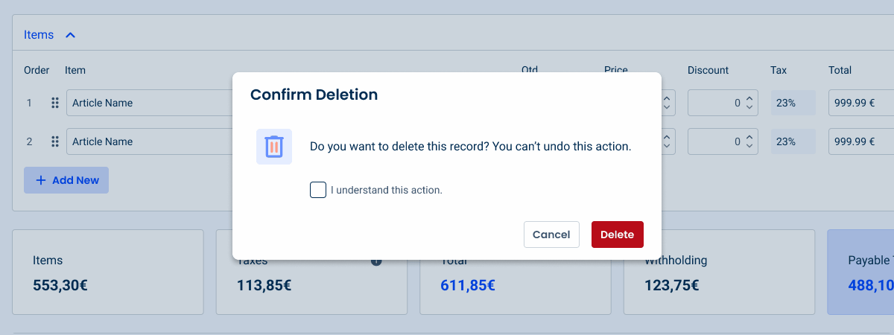Increase the Discount value in row 1
The height and width of the screenshot is (335, 894).
pos(749,98)
